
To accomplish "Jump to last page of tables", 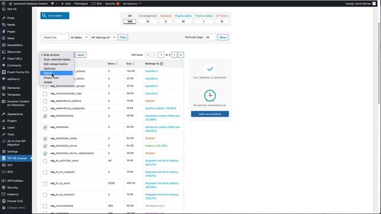I will tap(181, 55).
